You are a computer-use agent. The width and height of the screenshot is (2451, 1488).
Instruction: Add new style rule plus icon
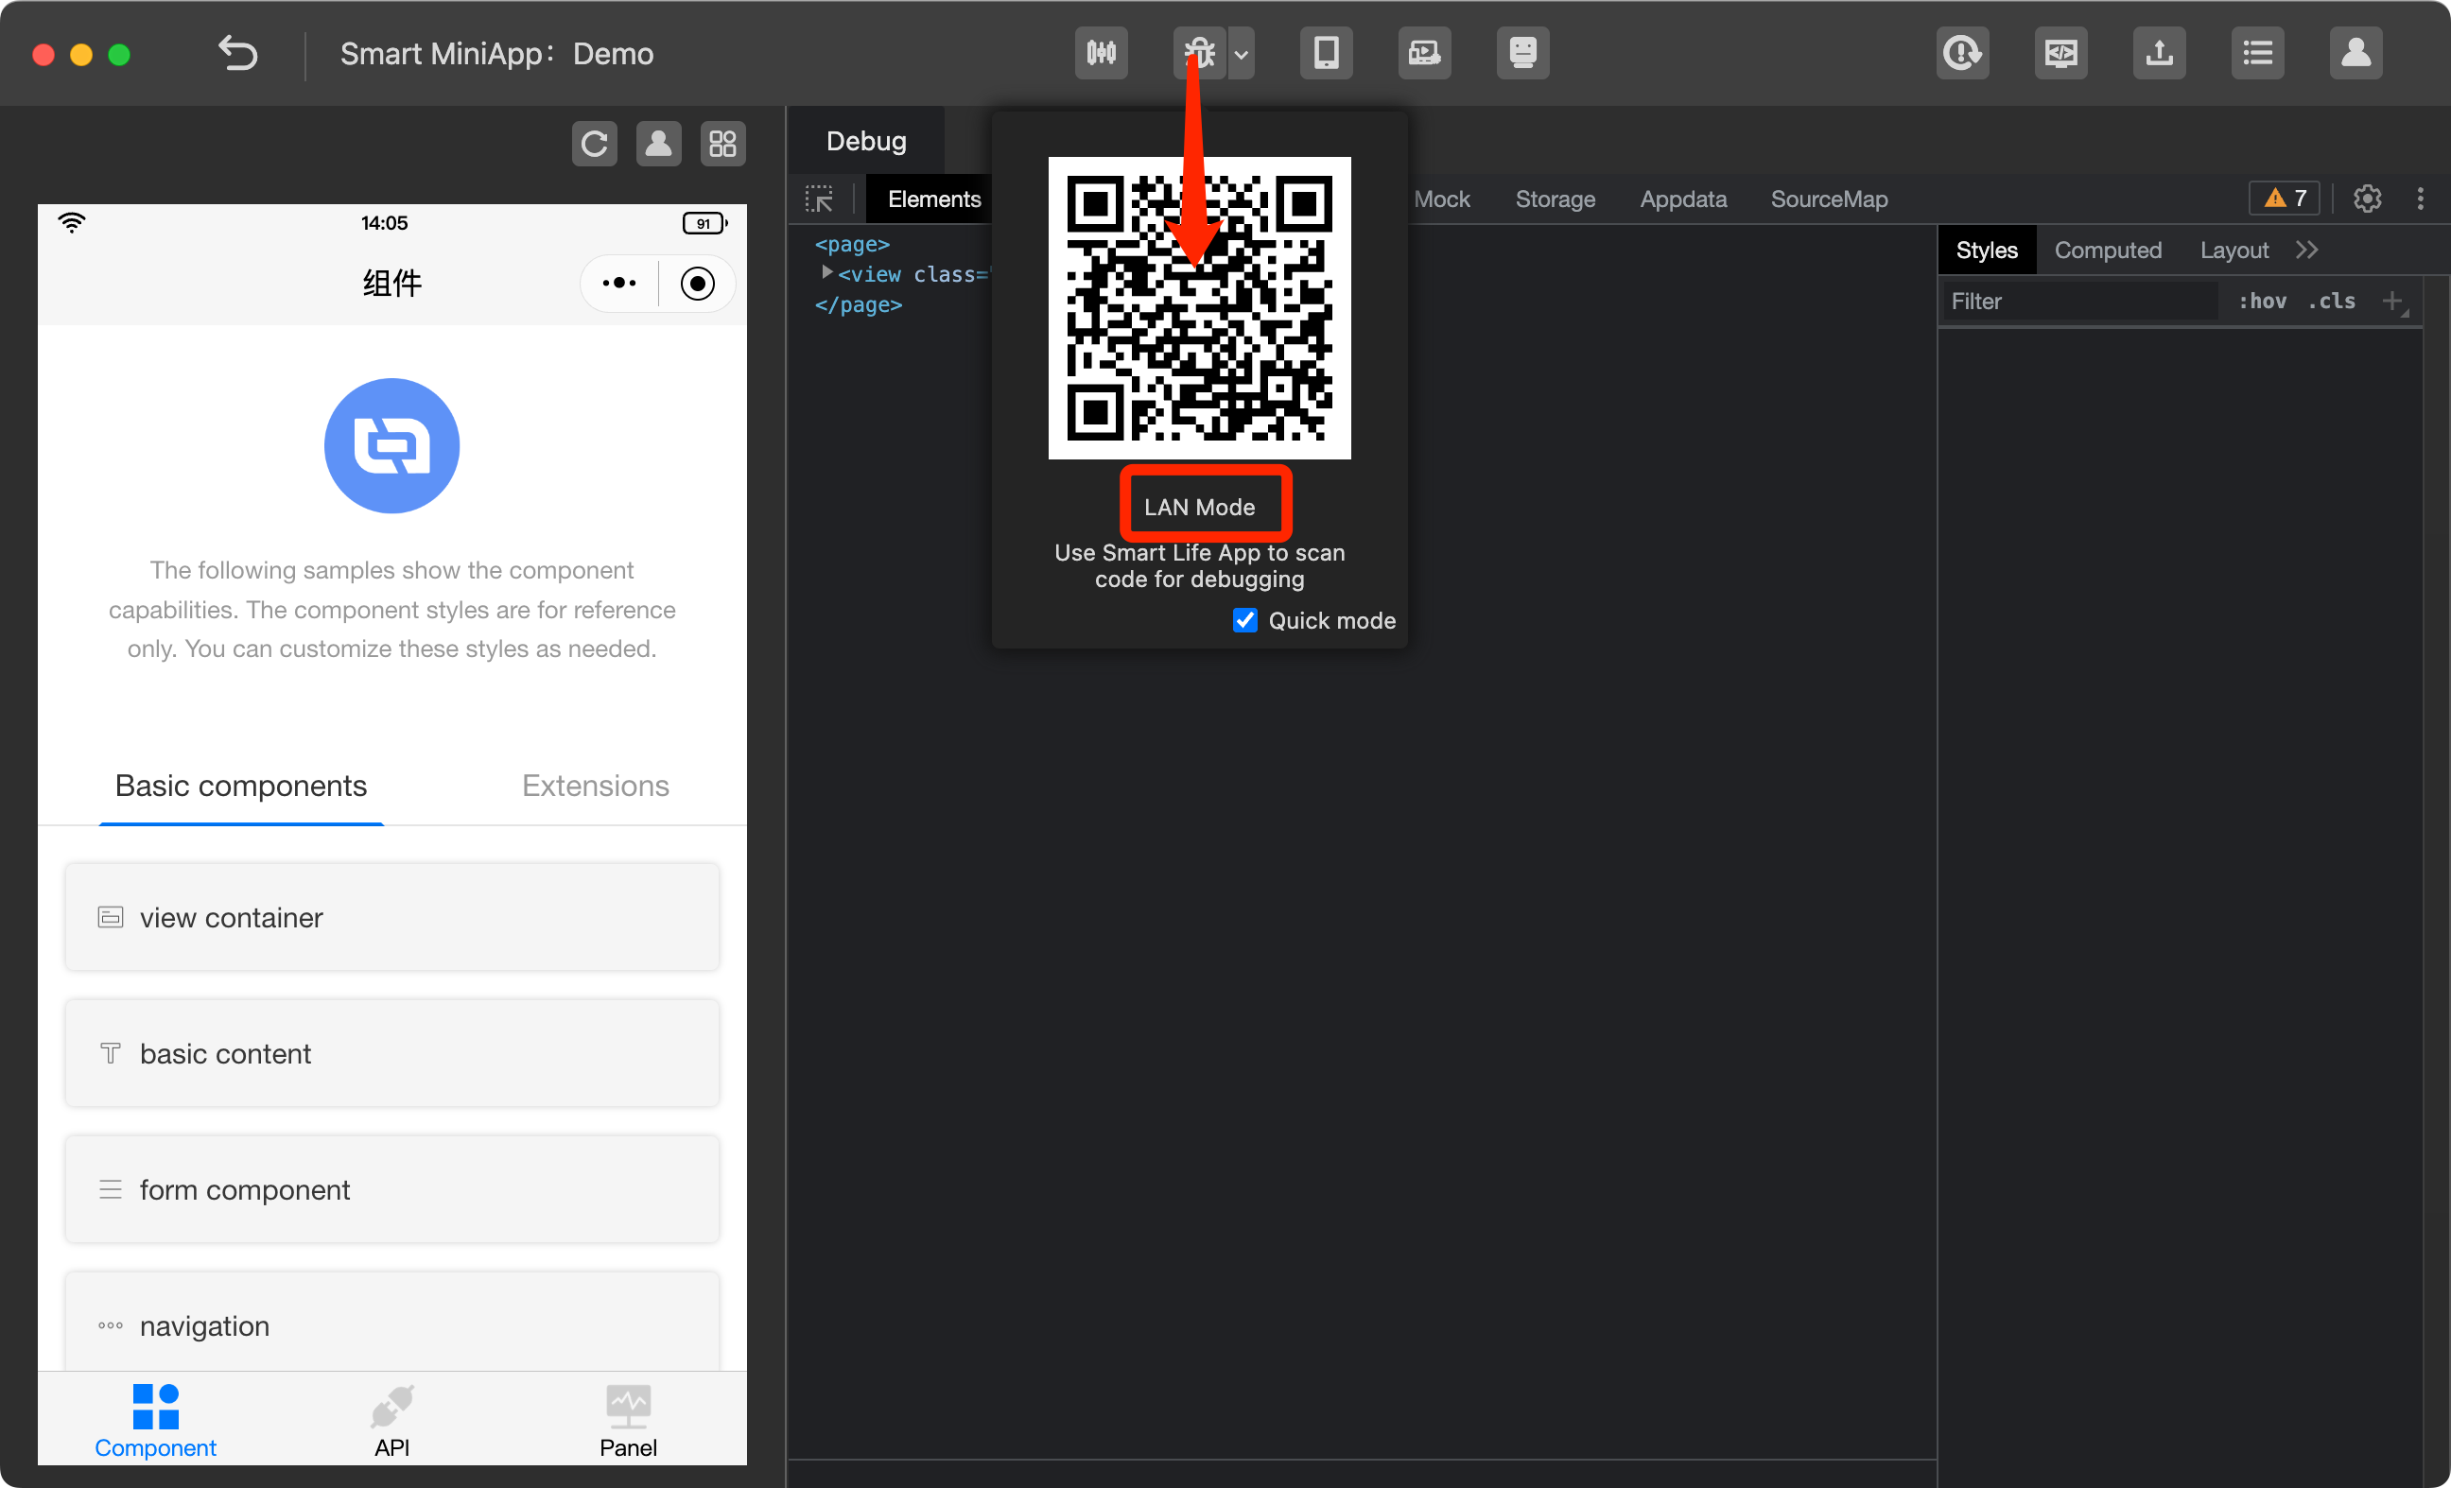point(2392,302)
